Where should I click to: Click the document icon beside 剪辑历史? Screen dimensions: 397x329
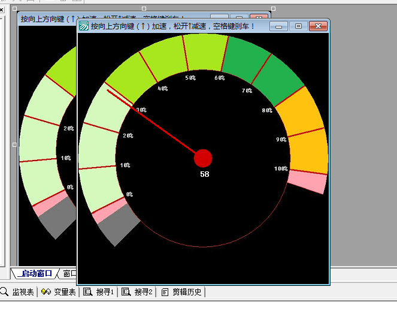pos(165,292)
